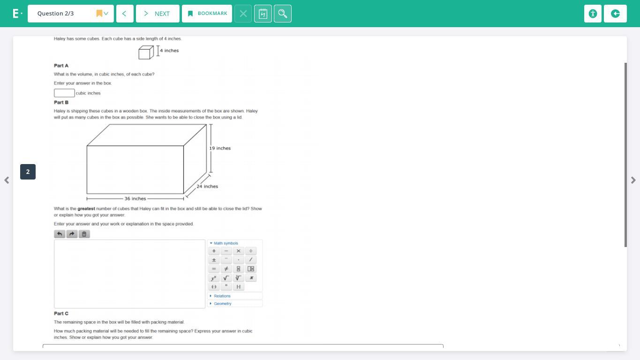Click the redo arrow above the answer box
The image size is (640, 360).
coord(72,234)
